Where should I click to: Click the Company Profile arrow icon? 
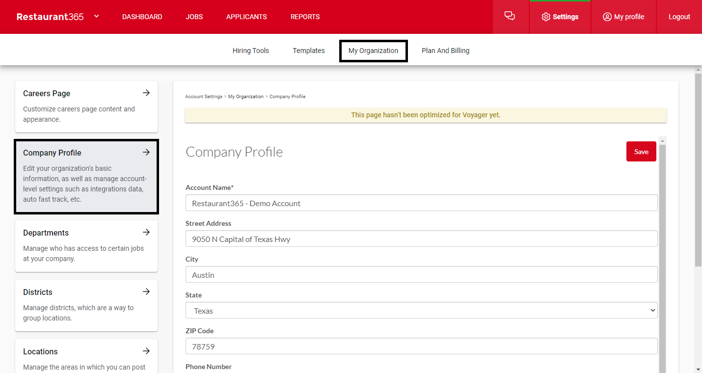146,152
